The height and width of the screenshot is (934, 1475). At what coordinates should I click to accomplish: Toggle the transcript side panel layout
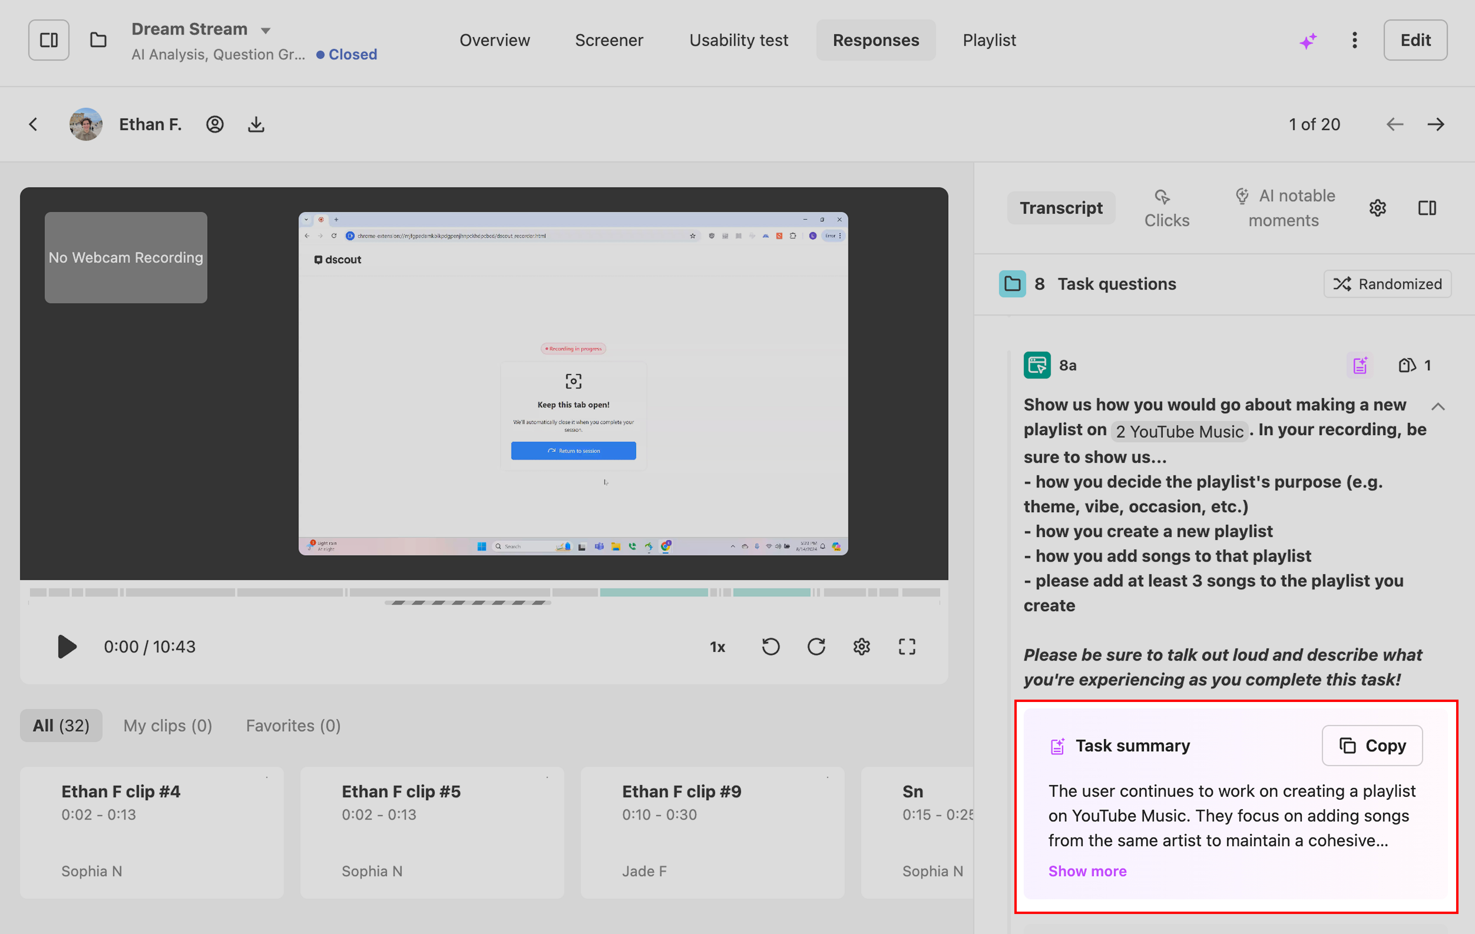point(1427,208)
